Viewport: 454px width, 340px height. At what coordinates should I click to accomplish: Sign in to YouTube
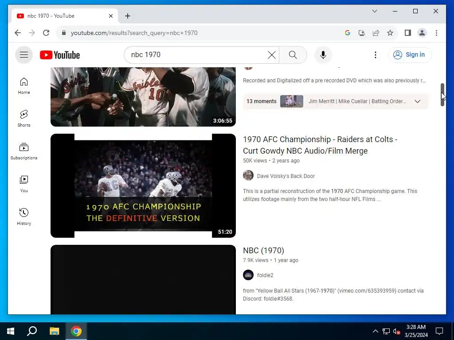point(410,54)
